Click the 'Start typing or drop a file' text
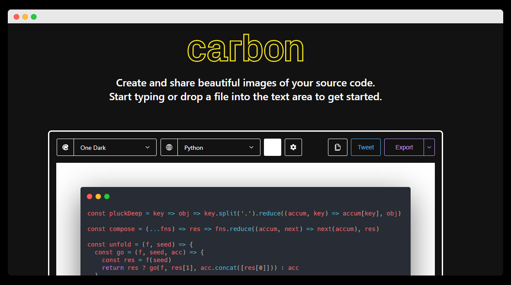 click(x=245, y=97)
